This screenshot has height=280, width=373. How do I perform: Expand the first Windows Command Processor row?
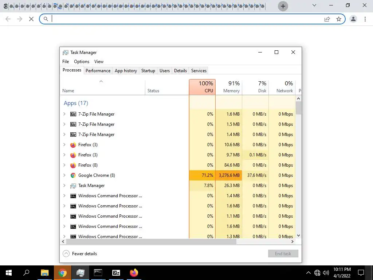tap(64, 196)
